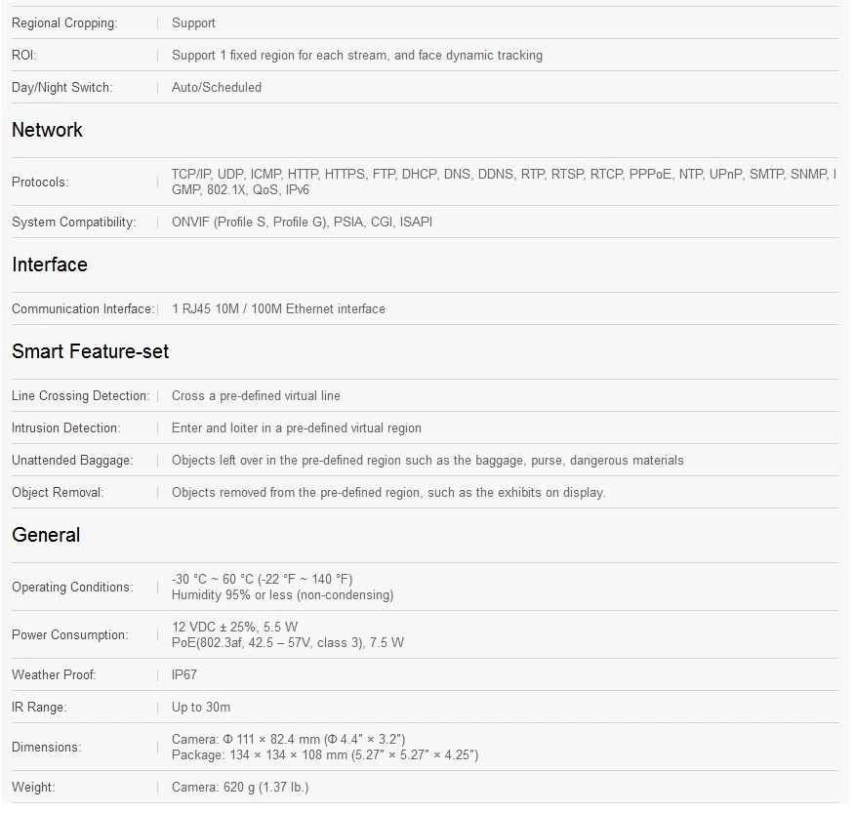Click the Line Crossing Detection label
The height and width of the screenshot is (813, 854).
tap(80, 396)
